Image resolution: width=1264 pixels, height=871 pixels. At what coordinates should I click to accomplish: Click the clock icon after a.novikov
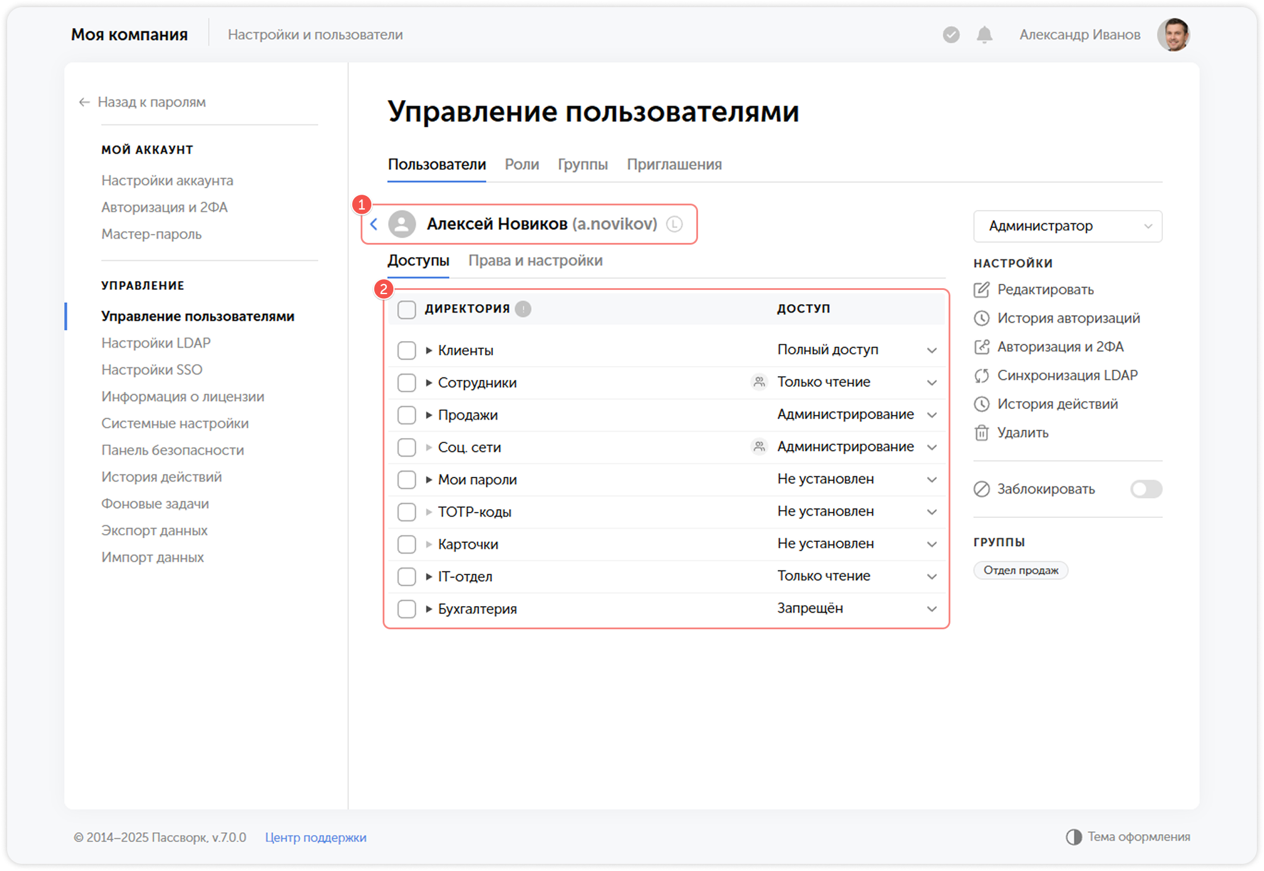(x=674, y=224)
